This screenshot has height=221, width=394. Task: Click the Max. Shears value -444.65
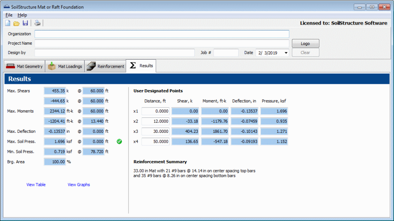[x=55, y=101]
